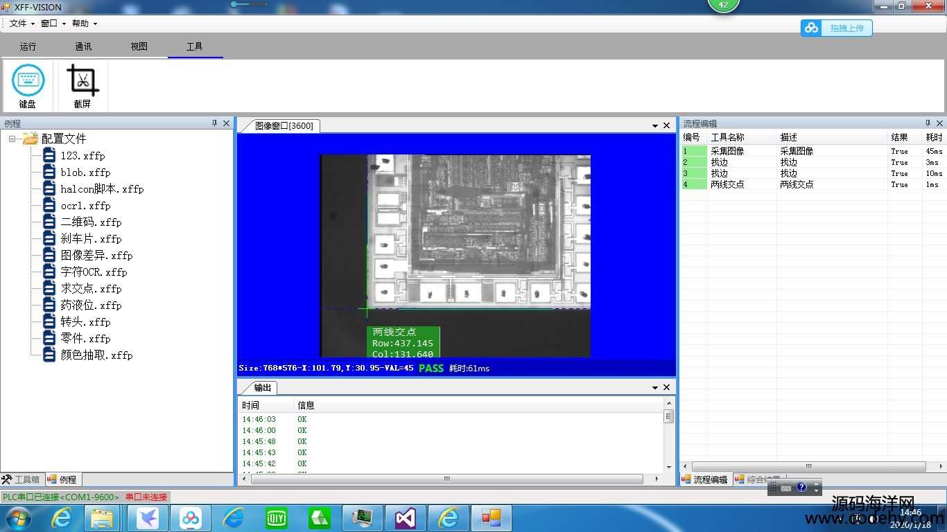
Task: Open the IME help question-mark icon
Action: click(x=801, y=488)
